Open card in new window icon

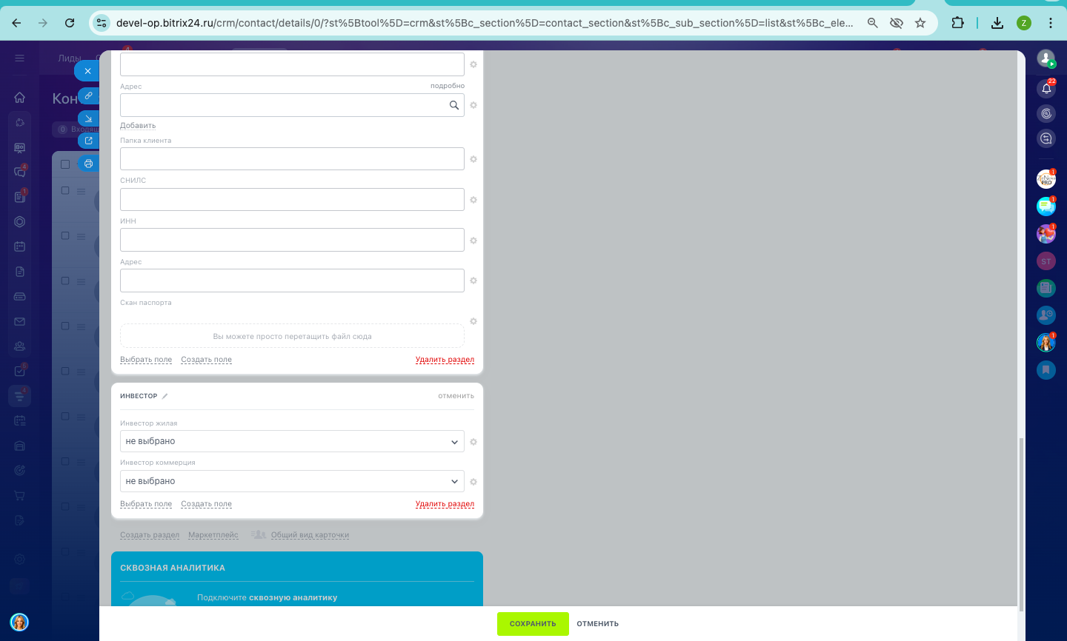click(88, 141)
